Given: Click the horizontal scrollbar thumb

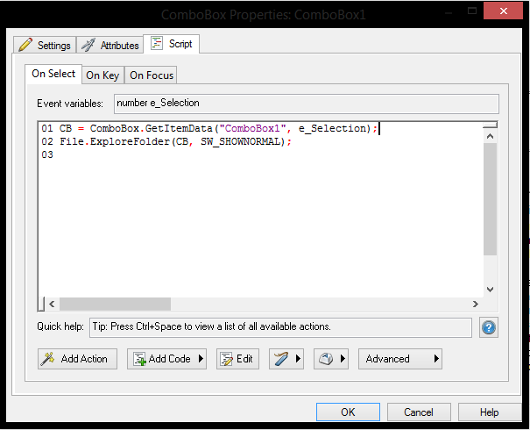Looking at the screenshot, I should point(116,304).
